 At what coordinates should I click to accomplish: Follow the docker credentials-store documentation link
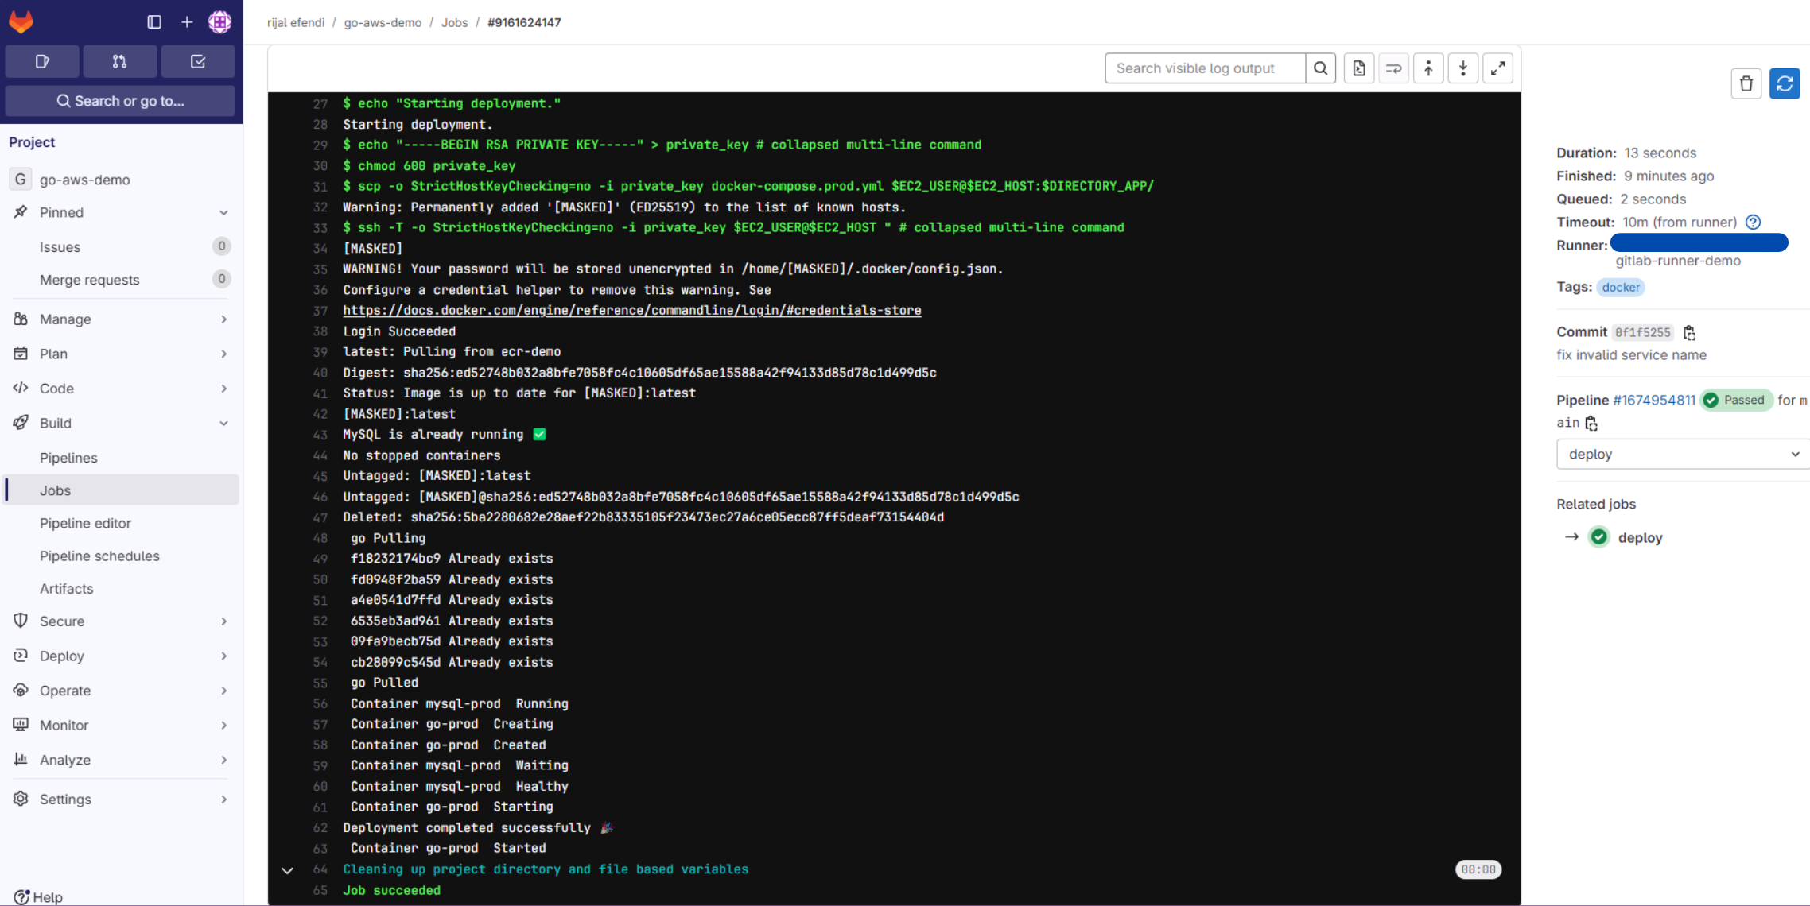click(x=631, y=310)
